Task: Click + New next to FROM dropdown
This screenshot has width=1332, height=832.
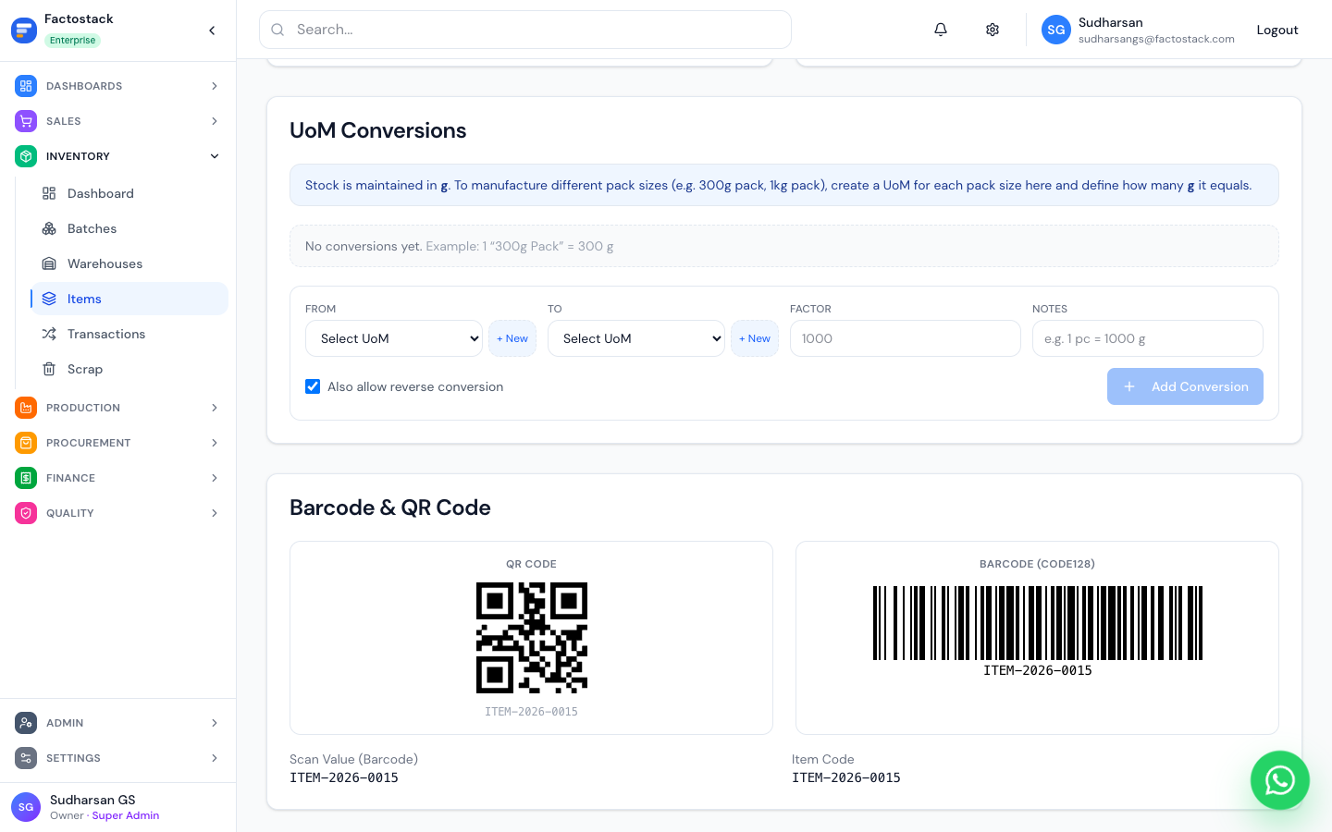Action: (512, 338)
